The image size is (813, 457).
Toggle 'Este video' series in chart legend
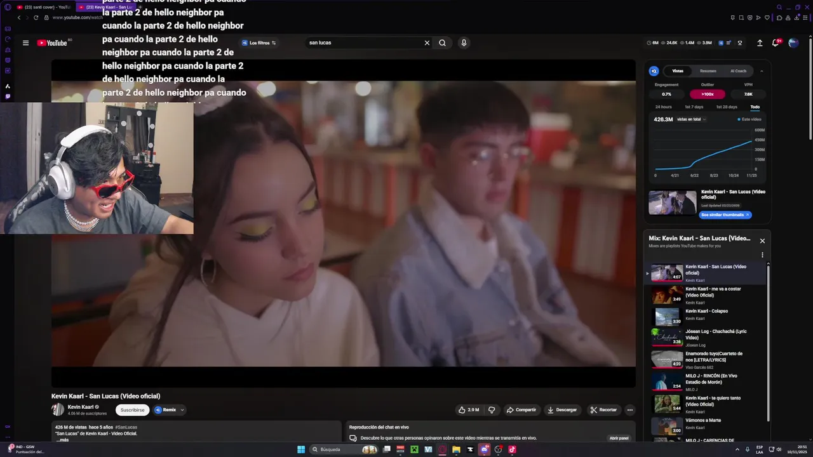click(x=749, y=119)
